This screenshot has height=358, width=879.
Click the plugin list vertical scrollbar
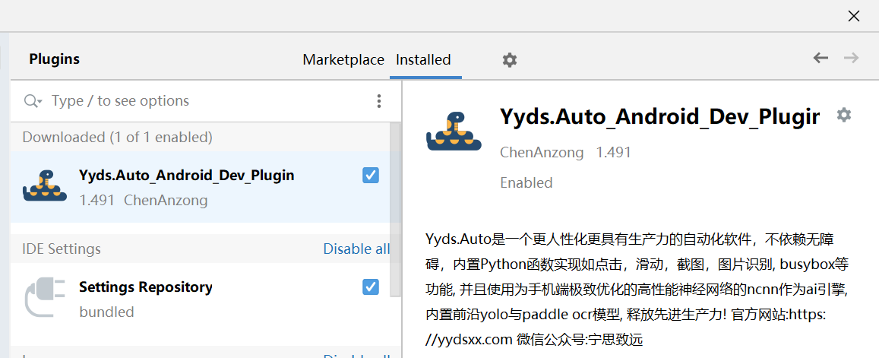(395, 209)
